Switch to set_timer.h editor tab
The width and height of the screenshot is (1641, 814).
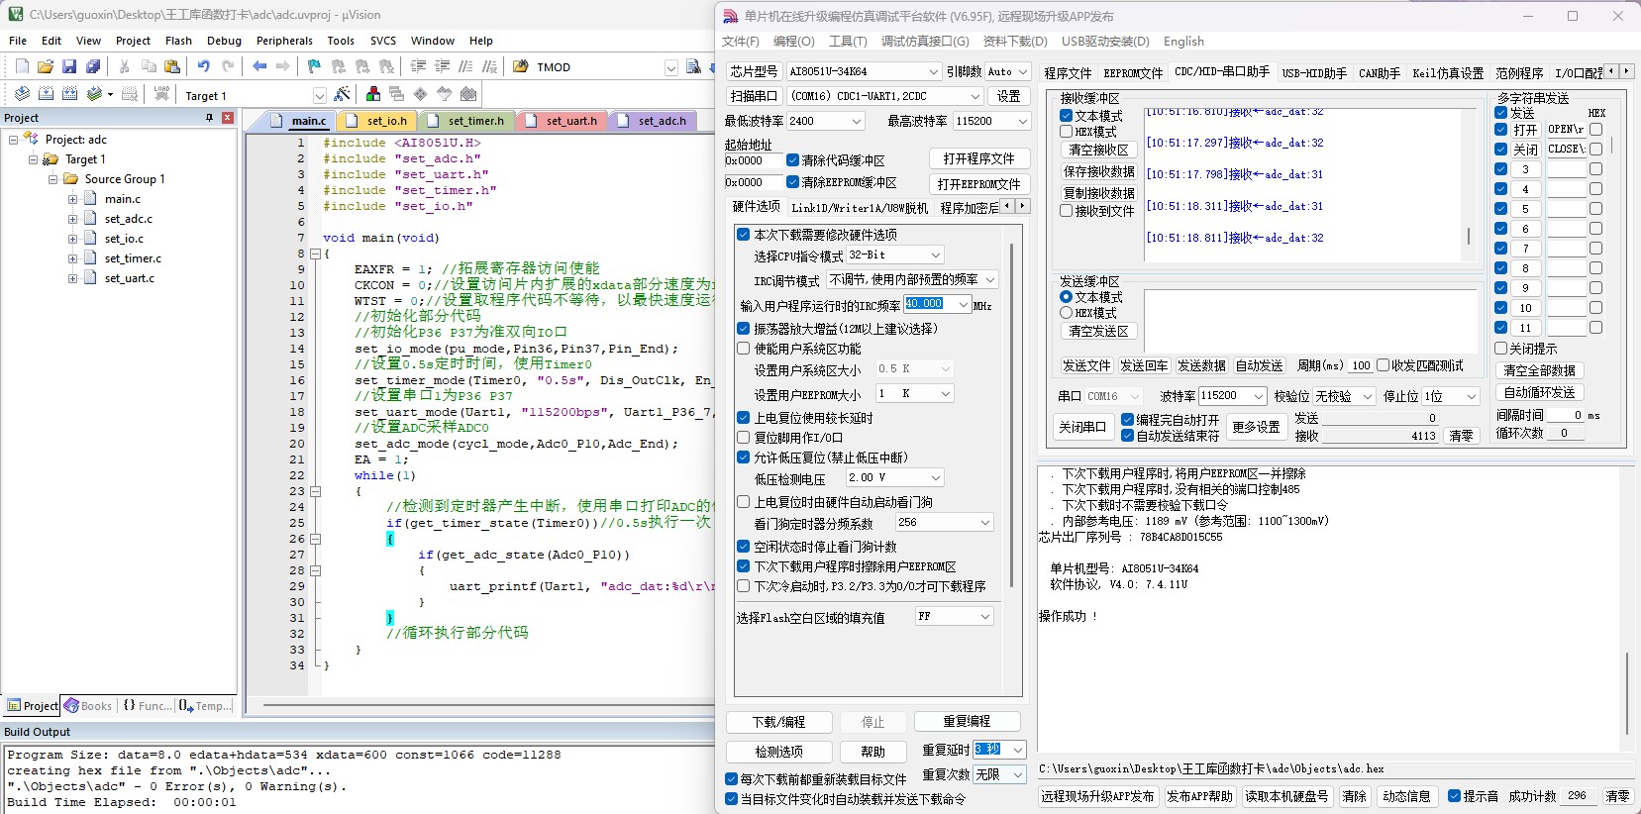coord(467,121)
